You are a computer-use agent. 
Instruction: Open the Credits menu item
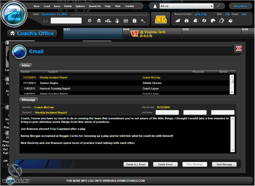[130, 6]
